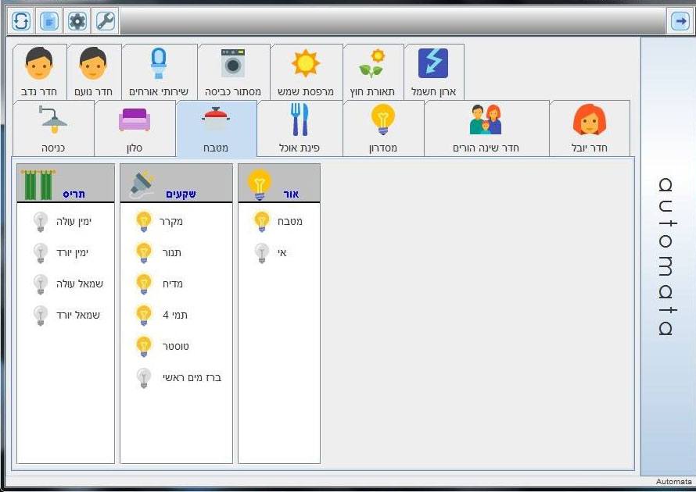The height and width of the screenshot is (492, 696).
Task: Click the plug icon in שקעים header
Action: tap(142, 184)
